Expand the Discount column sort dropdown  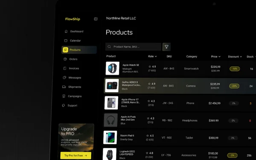pyautogui.click(x=241, y=57)
